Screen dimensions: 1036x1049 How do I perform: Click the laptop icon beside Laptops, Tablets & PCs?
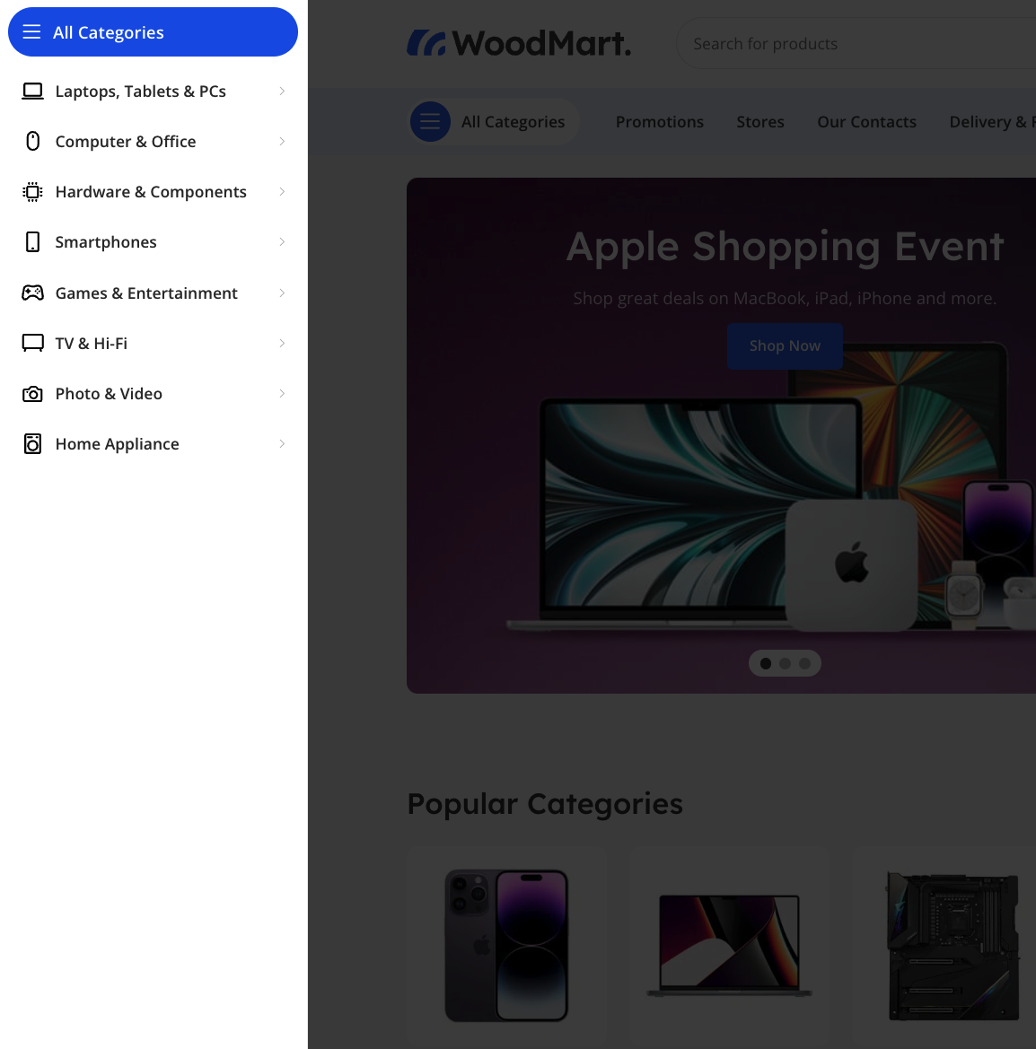tap(32, 91)
